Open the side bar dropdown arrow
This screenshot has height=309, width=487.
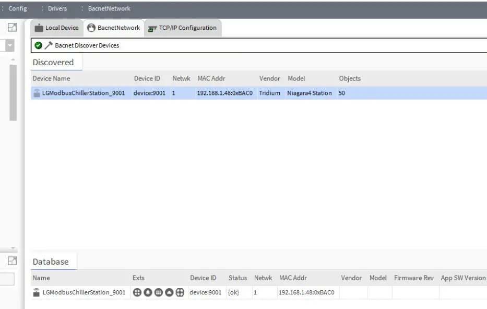point(10,45)
